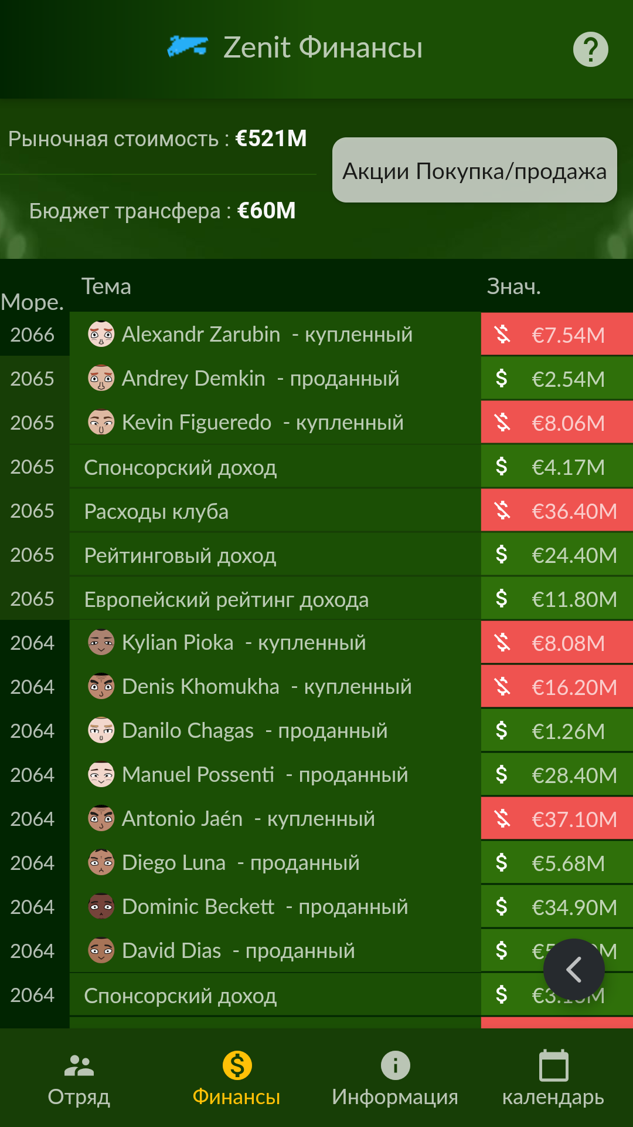Viewport: 633px width, 1127px height.
Task: Tap the Знач. column header
Action: click(x=514, y=286)
